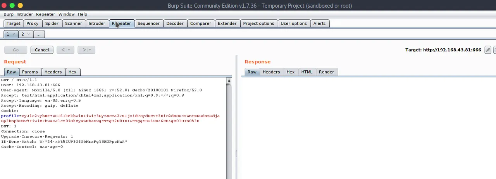The image size is (496, 179).
Task: Select the request Params view tab
Action: pos(30,72)
